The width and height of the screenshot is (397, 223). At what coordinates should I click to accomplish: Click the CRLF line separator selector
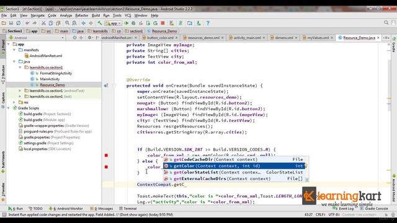click(x=321, y=215)
